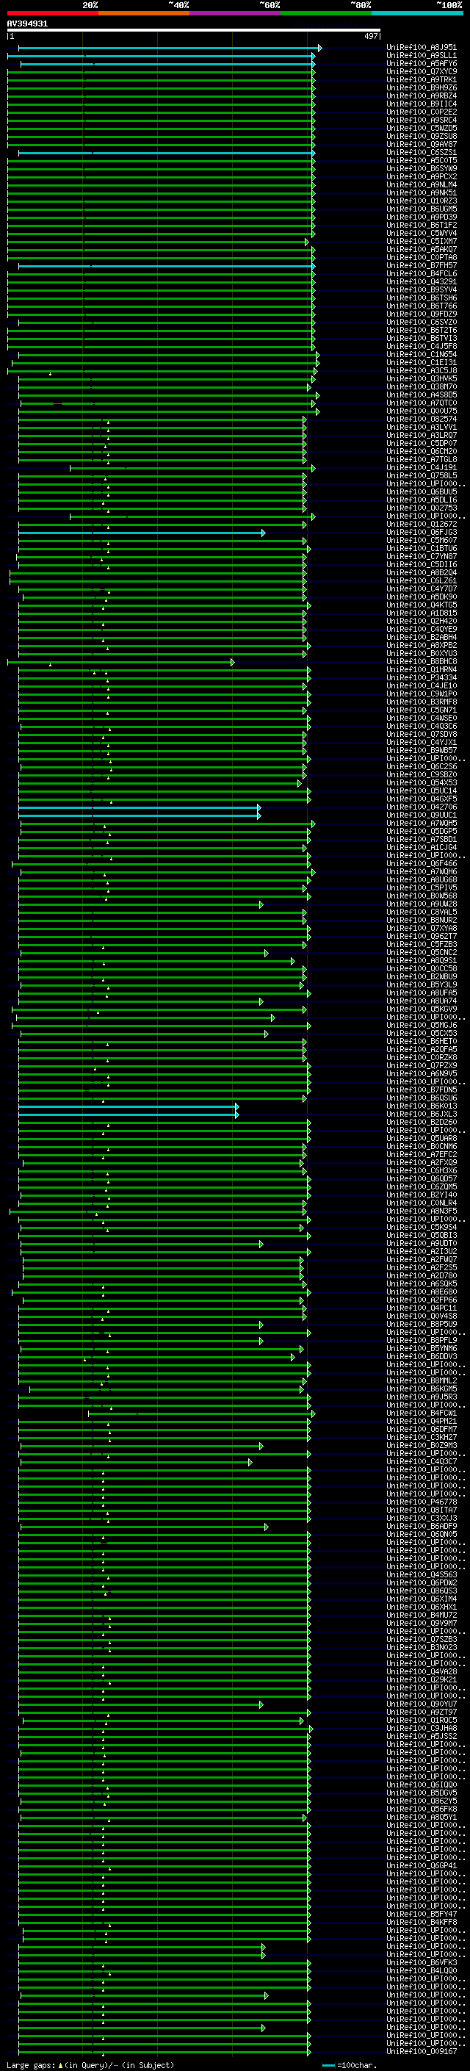This screenshot has width=470, height=2071.
Task: Click the green ~80% identity legend segment
Action: 326,13
